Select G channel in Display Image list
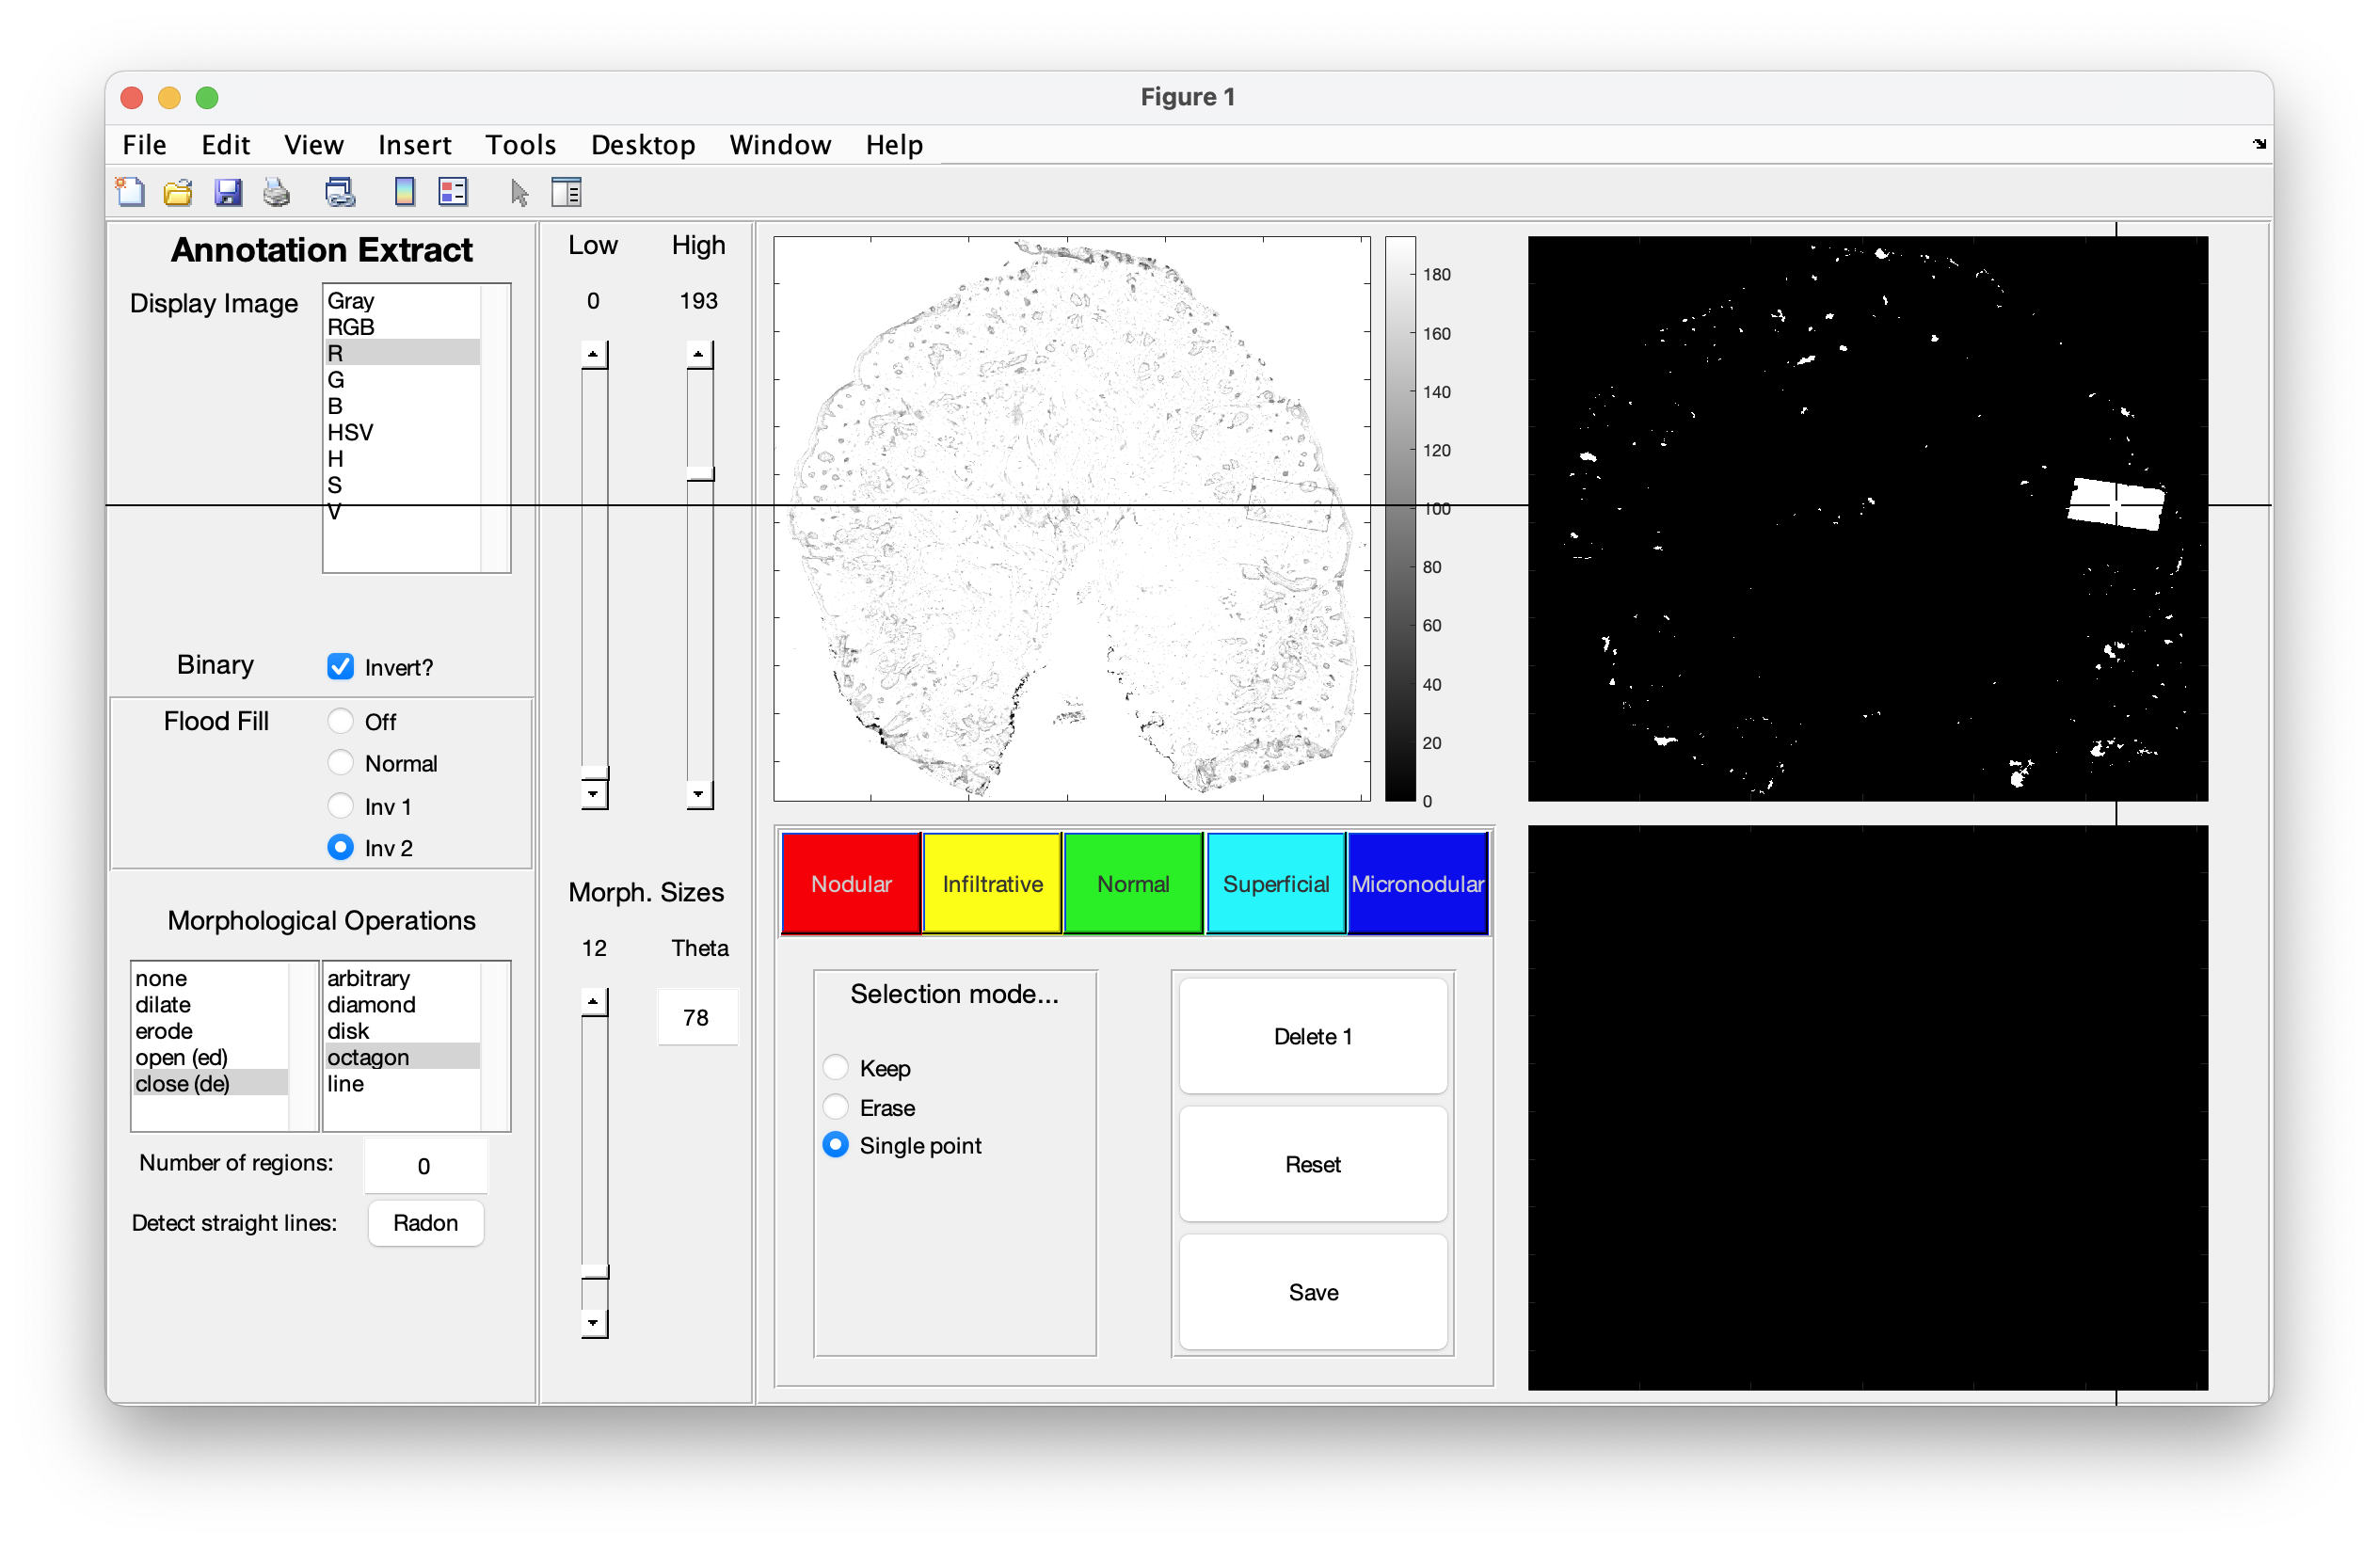The image size is (2379, 1545). point(402,380)
